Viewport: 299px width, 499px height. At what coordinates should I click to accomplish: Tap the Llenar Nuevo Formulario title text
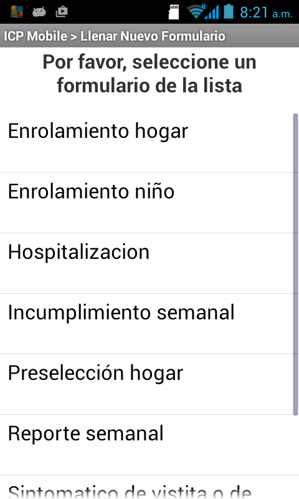(x=153, y=36)
